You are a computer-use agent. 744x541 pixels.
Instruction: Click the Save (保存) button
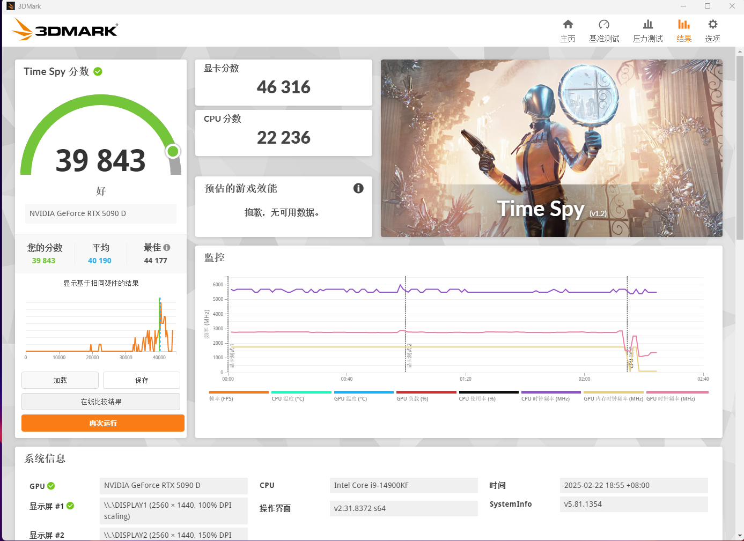142,380
